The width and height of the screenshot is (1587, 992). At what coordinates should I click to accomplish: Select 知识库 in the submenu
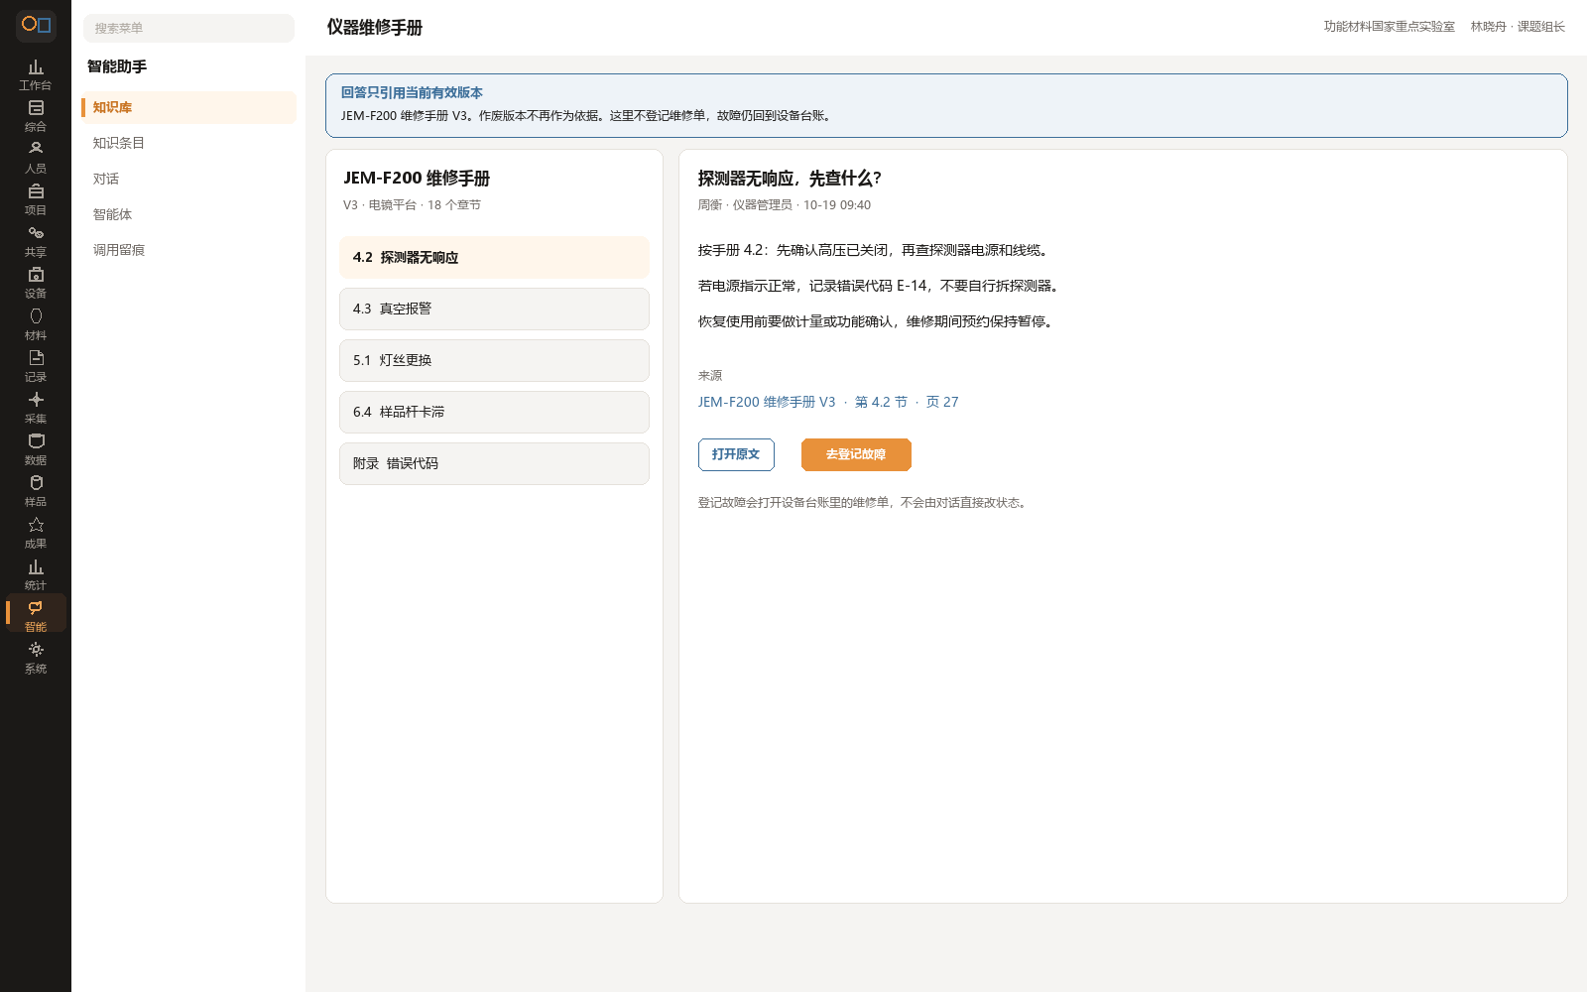coord(188,107)
